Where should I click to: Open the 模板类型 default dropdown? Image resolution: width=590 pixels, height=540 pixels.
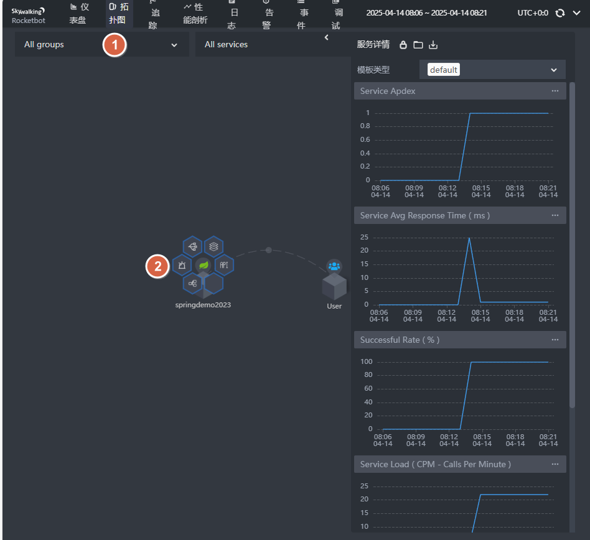pyautogui.click(x=492, y=70)
